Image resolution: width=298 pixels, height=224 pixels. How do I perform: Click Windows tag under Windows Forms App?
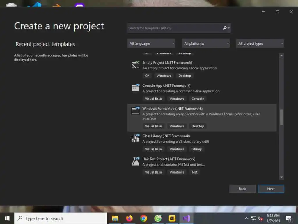[177, 126]
